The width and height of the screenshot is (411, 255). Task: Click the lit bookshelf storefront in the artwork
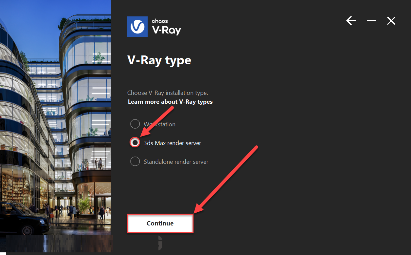tap(15, 188)
